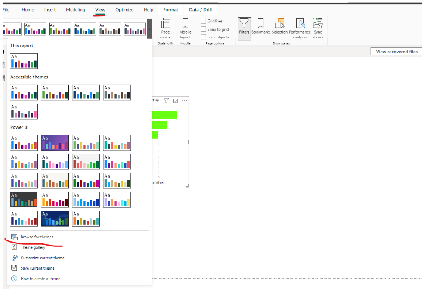The image size is (434, 289).
Task: Select the light gray background Power BI theme
Action: tap(86, 162)
